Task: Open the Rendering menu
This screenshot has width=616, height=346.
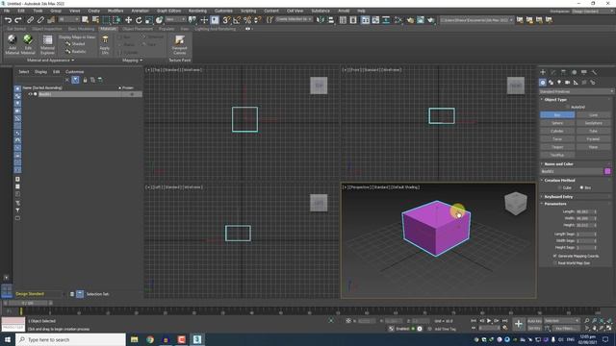Action: coord(197,11)
